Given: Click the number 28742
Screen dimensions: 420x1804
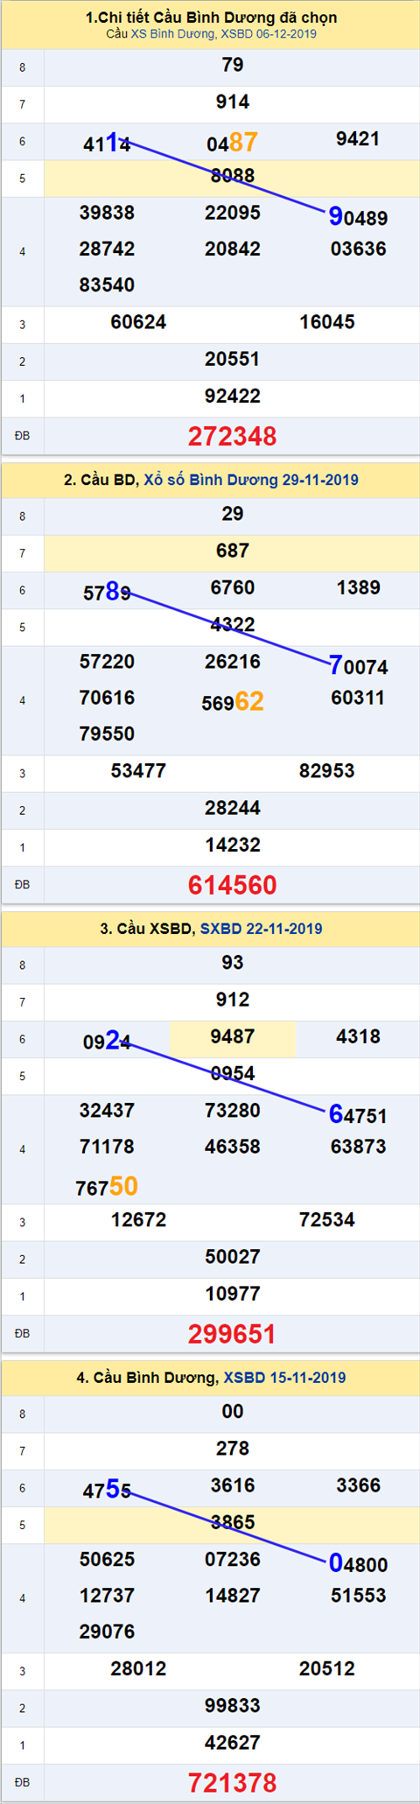Looking at the screenshot, I should pos(107,249).
